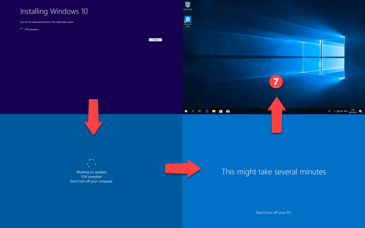The height and width of the screenshot is (228, 365).
Task: Open the Recycle Bin desktop icon
Action: 188,6
